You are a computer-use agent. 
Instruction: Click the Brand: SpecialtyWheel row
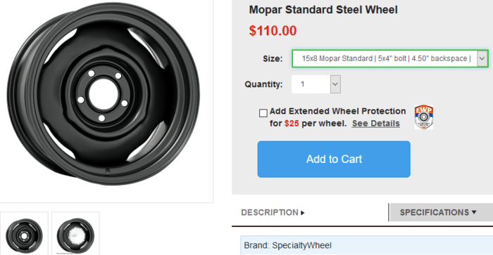[x=367, y=245]
